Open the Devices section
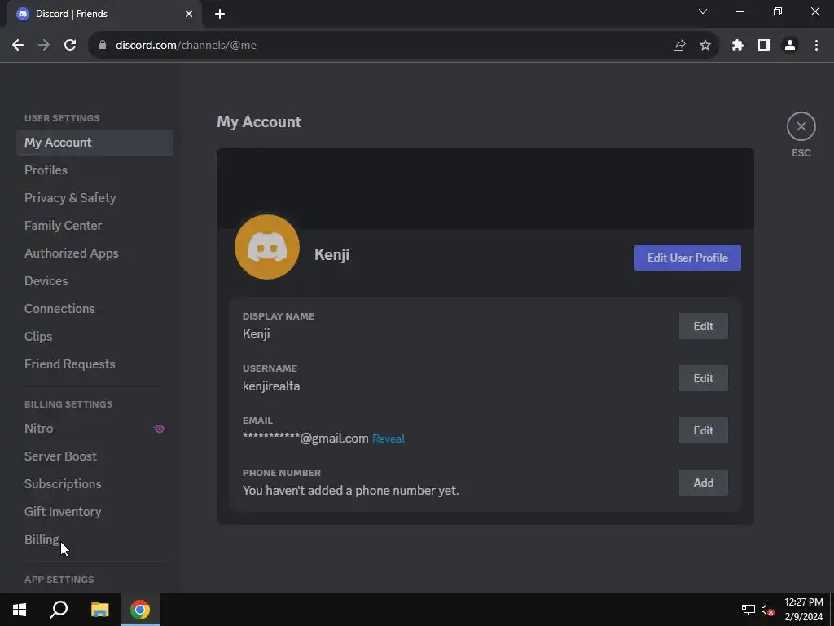 [94, 281]
